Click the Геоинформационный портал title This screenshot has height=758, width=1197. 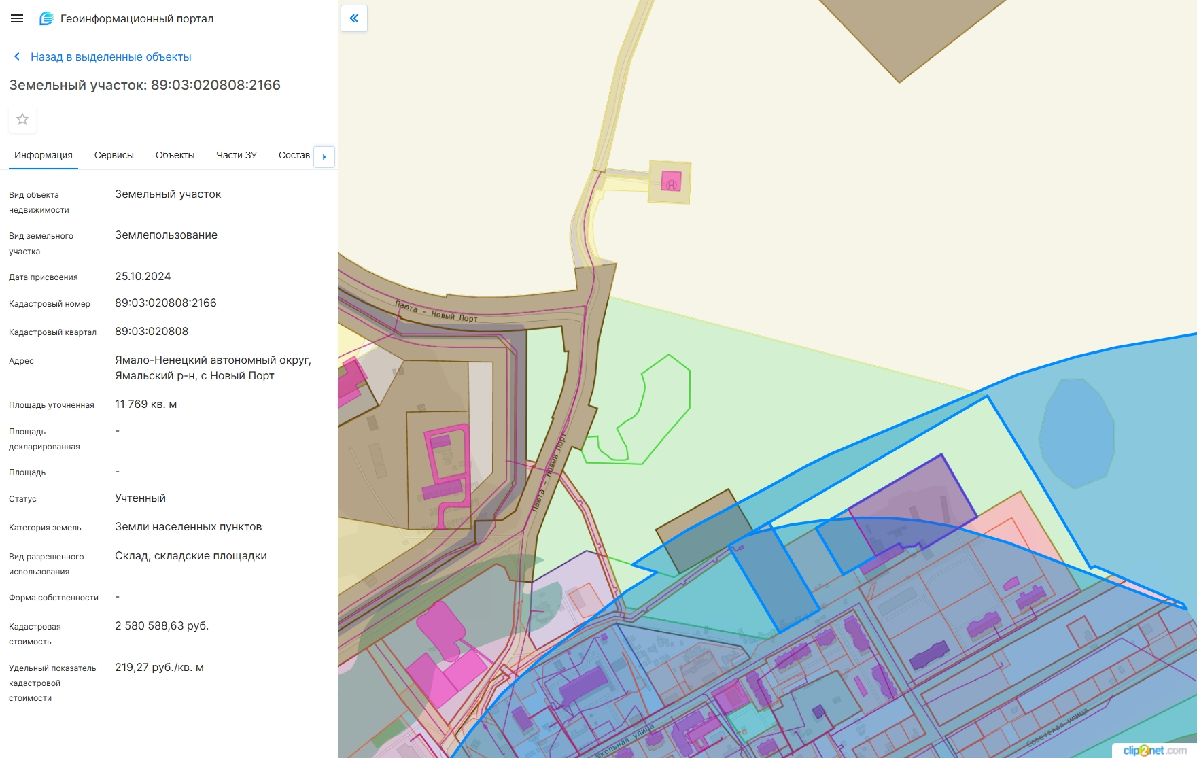tap(137, 19)
